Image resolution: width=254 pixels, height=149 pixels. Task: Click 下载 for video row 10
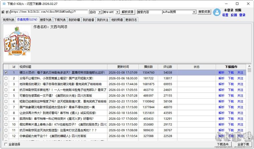[x=231, y=124]
